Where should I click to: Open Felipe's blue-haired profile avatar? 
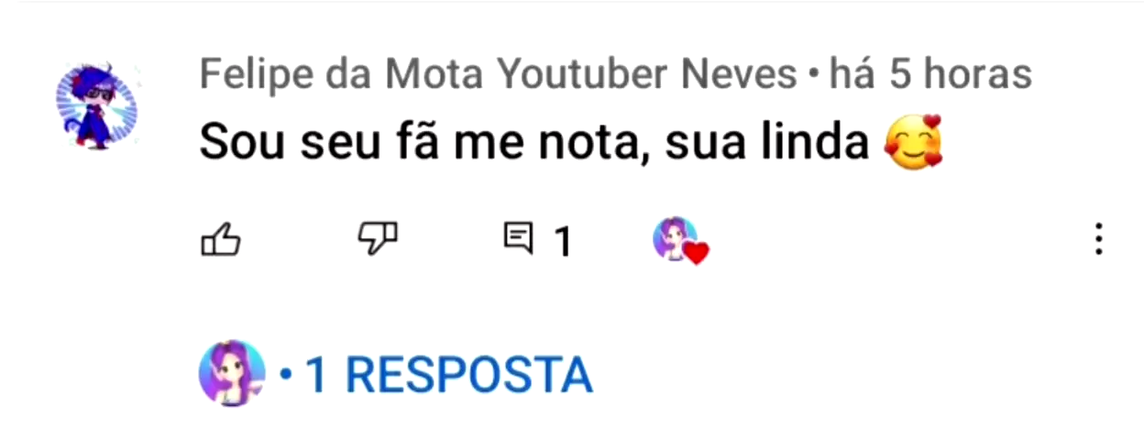[x=97, y=106]
